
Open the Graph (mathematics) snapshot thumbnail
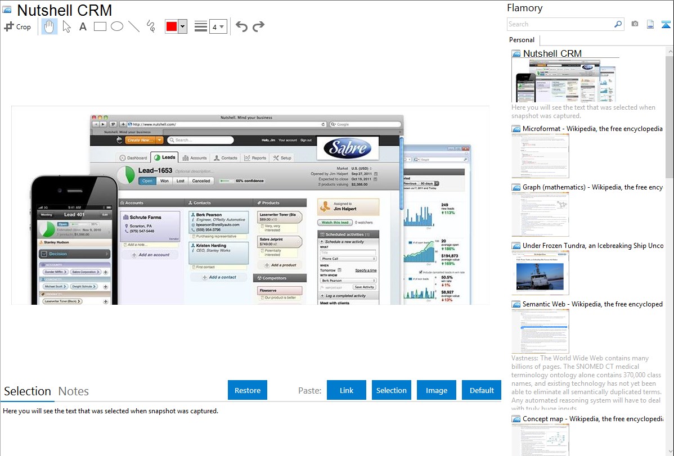[540, 214]
